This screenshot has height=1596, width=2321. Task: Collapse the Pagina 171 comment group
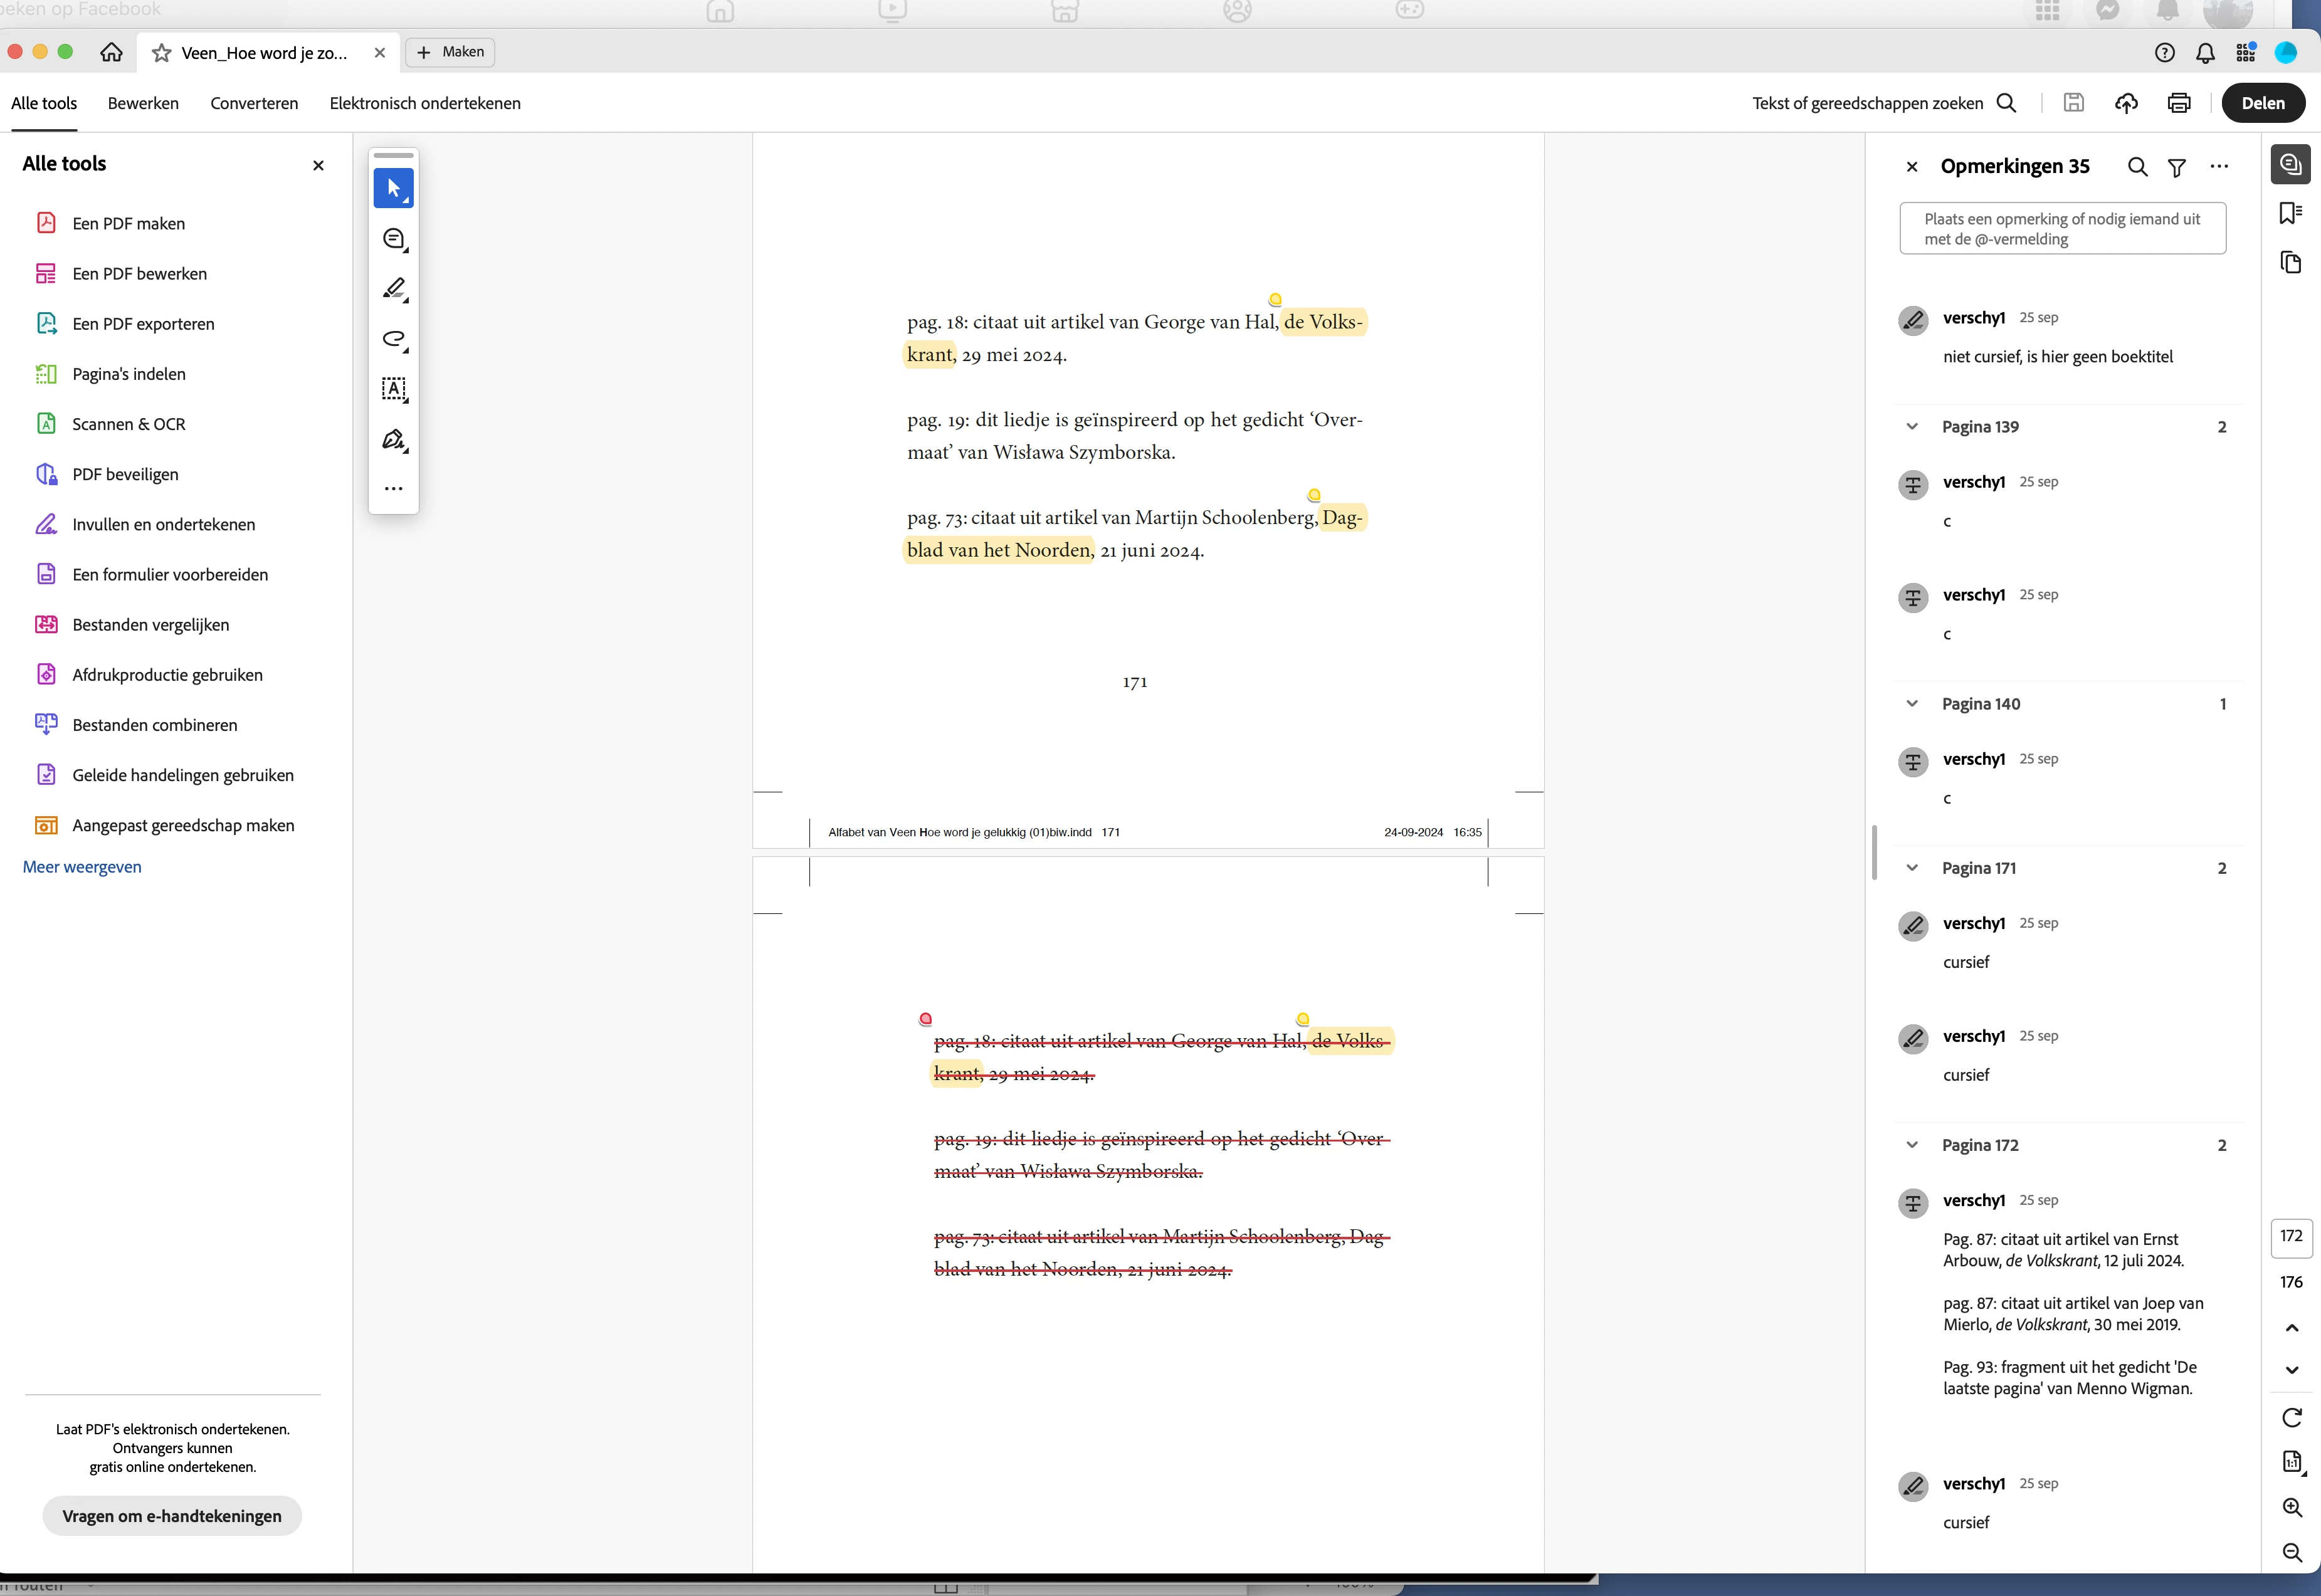(x=1911, y=868)
